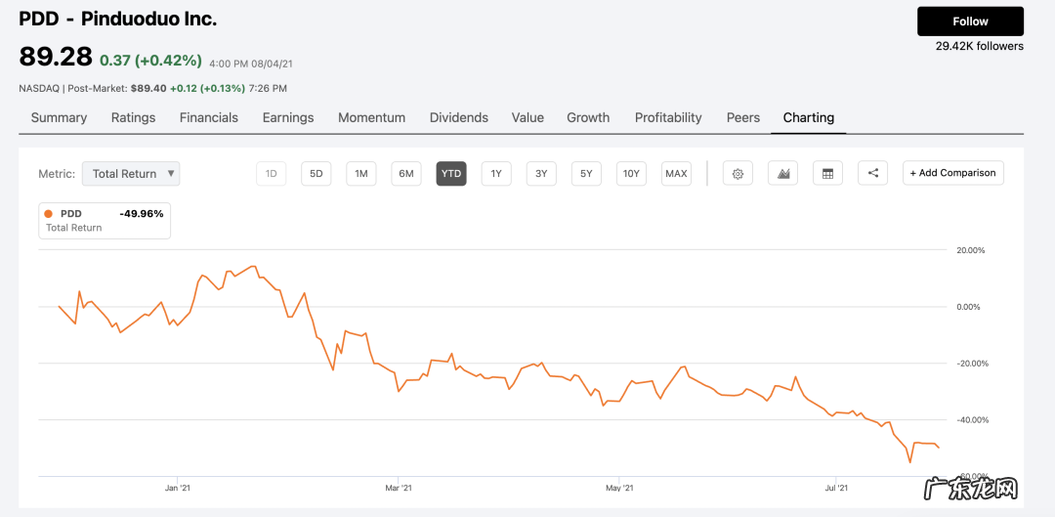The image size is (1055, 517).
Task: Open the Dividends tab
Action: pyautogui.click(x=458, y=117)
